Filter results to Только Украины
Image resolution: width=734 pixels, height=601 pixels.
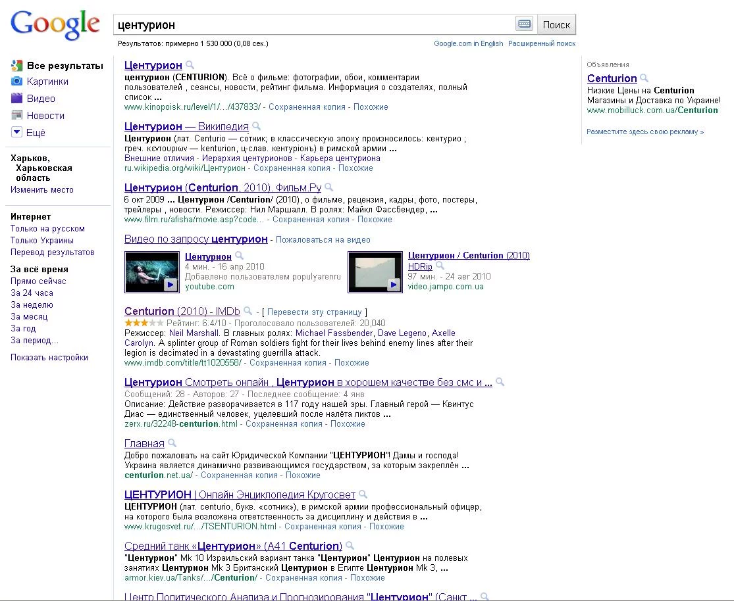point(41,241)
